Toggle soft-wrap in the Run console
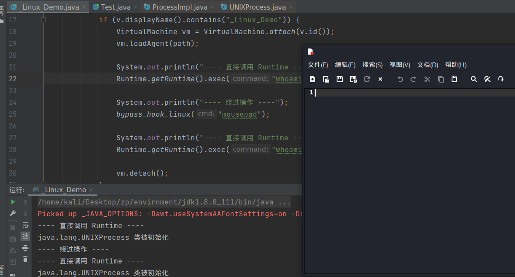 point(25,225)
